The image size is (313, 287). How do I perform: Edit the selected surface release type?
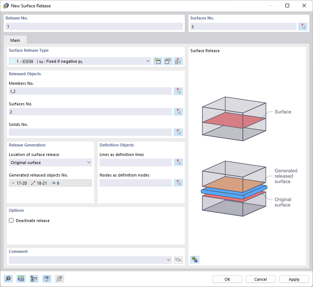[168, 61]
